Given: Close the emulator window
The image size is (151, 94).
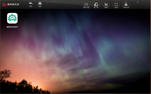Looking at the screenshot, I should coord(148,2).
